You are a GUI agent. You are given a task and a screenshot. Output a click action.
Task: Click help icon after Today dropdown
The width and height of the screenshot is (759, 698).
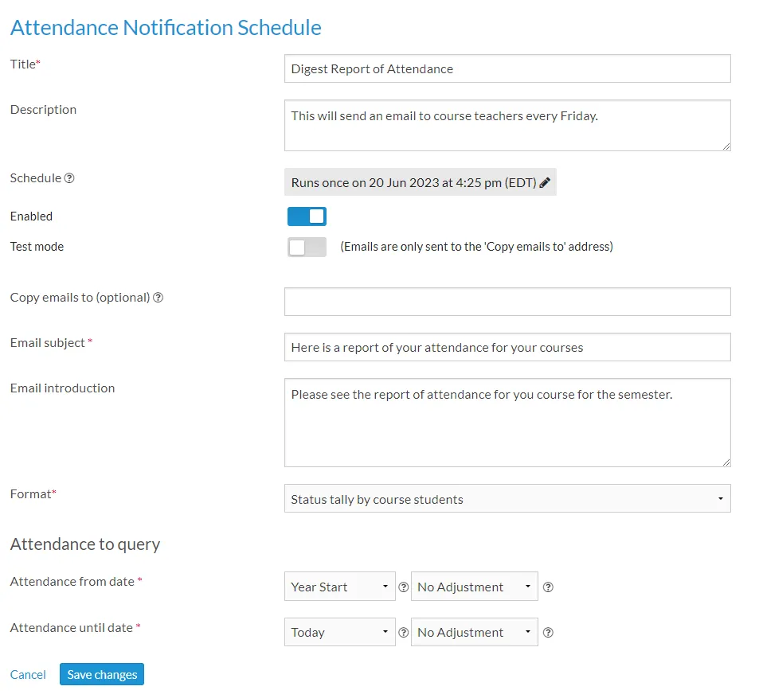(403, 632)
